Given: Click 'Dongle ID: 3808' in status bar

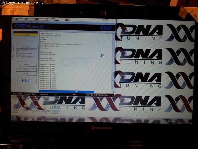Looking at the screenshot, I should pos(29,94).
